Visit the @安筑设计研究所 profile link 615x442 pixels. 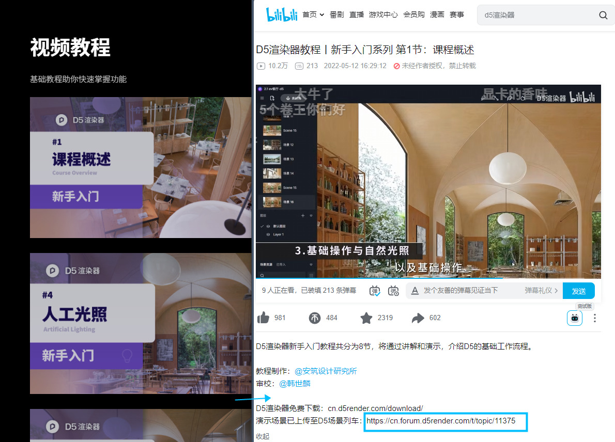(x=326, y=371)
